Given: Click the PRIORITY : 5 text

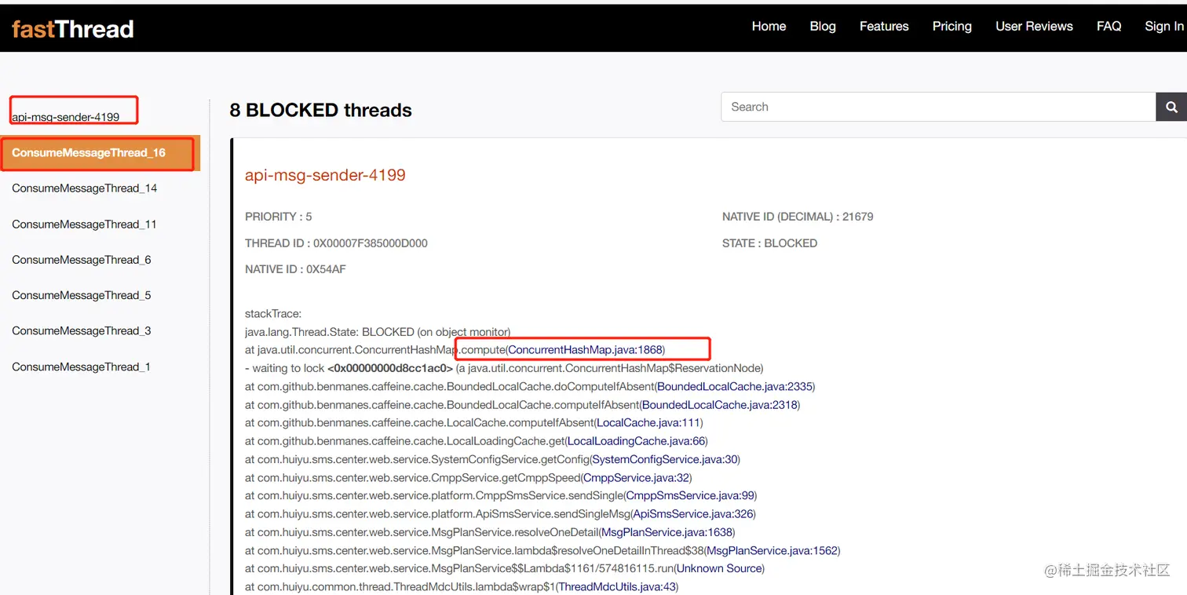Looking at the screenshot, I should click(278, 217).
